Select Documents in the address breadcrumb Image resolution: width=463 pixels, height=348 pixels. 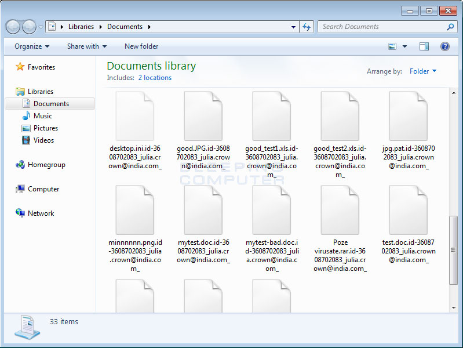125,27
